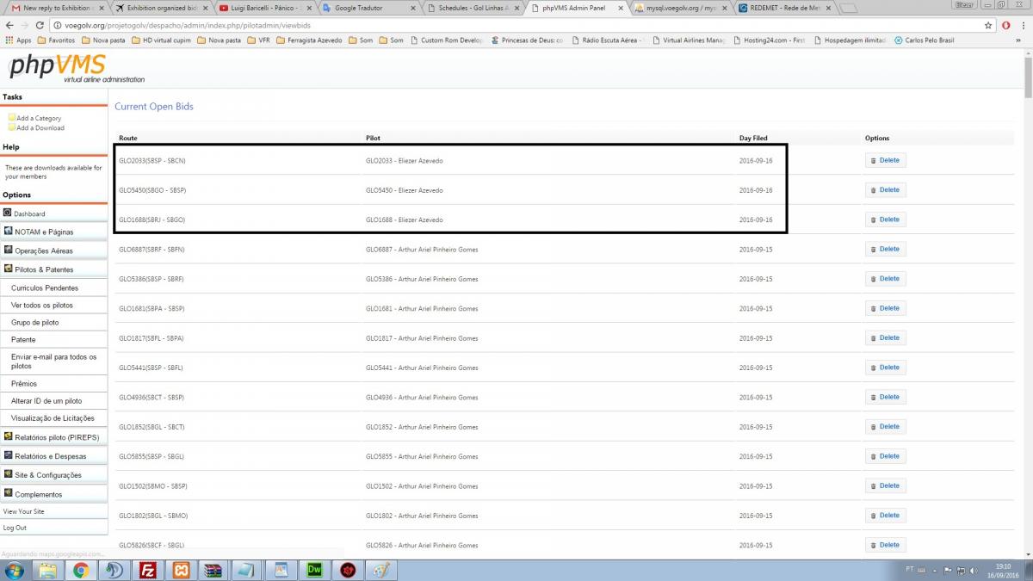1033x581 pixels.
Task: Delete the GLO1688 (SBRJ - SBGO) bid
Action: [886, 219]
